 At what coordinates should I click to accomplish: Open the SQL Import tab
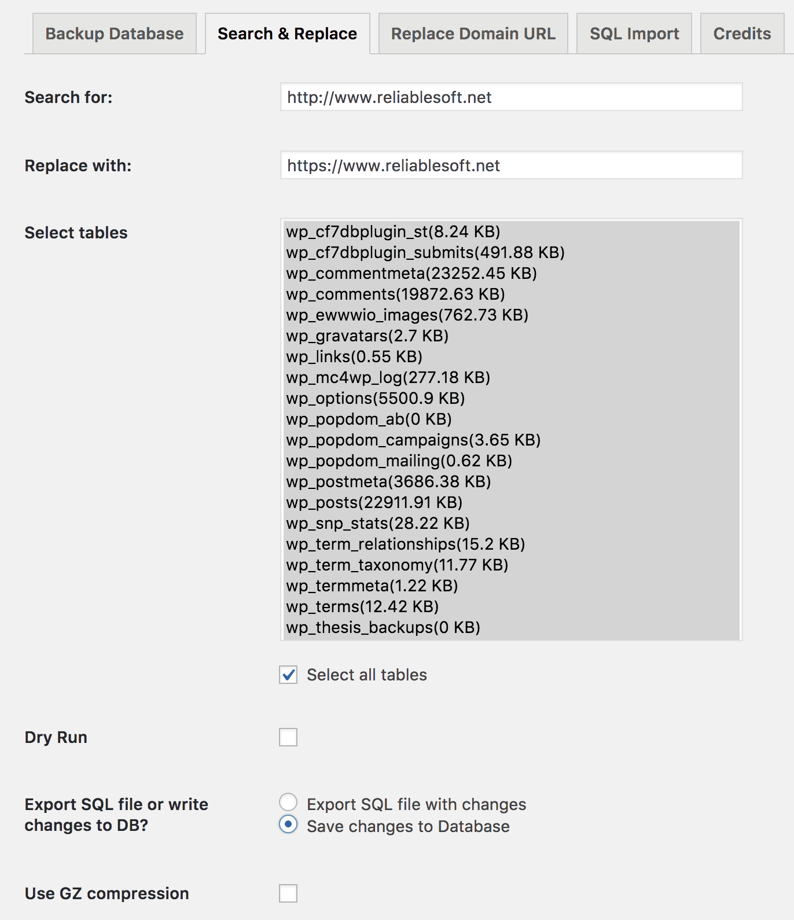pos(634,33)
